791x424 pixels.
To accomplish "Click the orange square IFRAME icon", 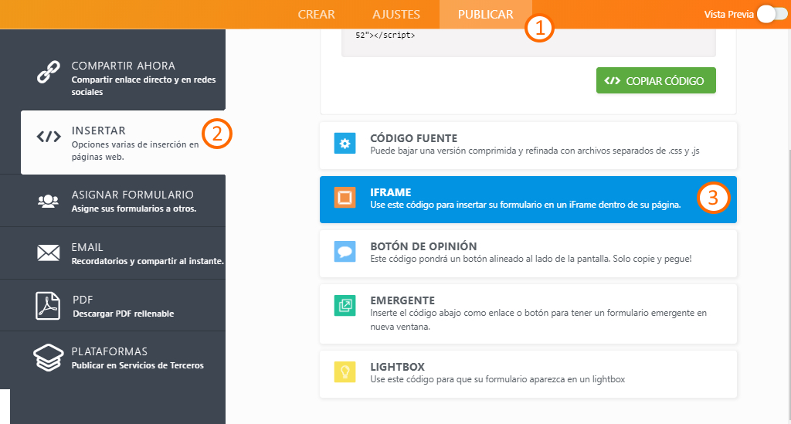I will 345,198.
